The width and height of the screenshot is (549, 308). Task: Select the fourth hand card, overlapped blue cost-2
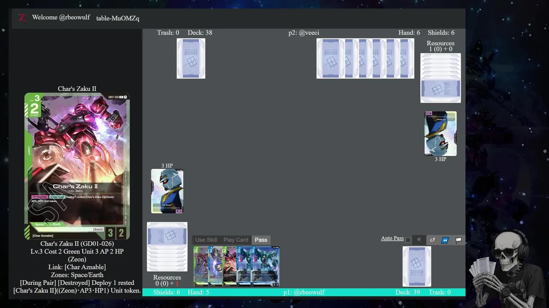[x=244, y=267]
